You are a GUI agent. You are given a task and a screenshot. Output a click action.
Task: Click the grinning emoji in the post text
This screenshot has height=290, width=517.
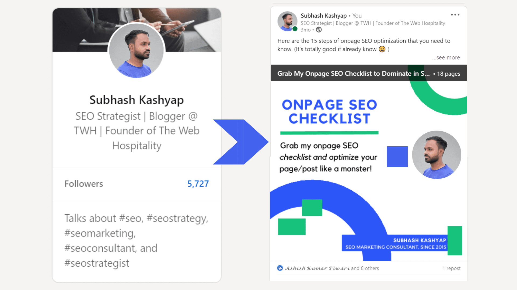[382, 49]
